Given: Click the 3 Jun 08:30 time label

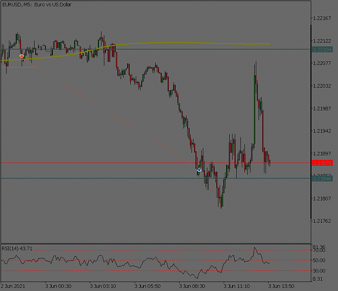Looking at the screenshot, I should (x=192, y=286).
